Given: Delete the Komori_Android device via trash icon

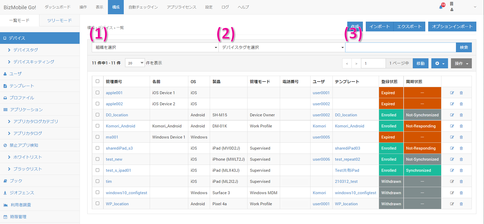Looking at the screenshot, I should [461, 126].
